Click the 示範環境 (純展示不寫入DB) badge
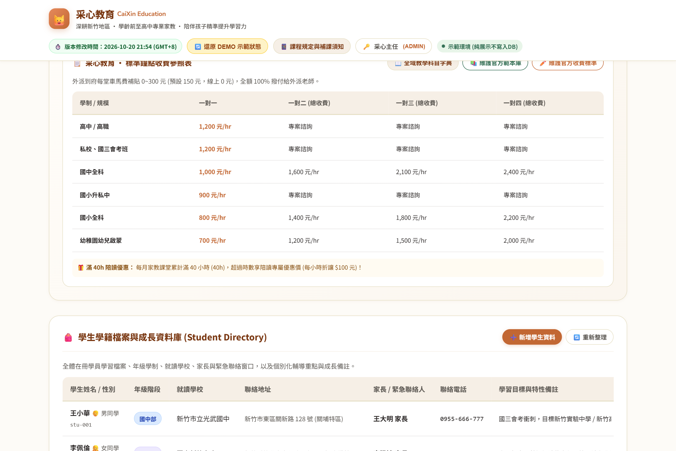The height and width of the screenshot is (451, 676). click(480, 46)
